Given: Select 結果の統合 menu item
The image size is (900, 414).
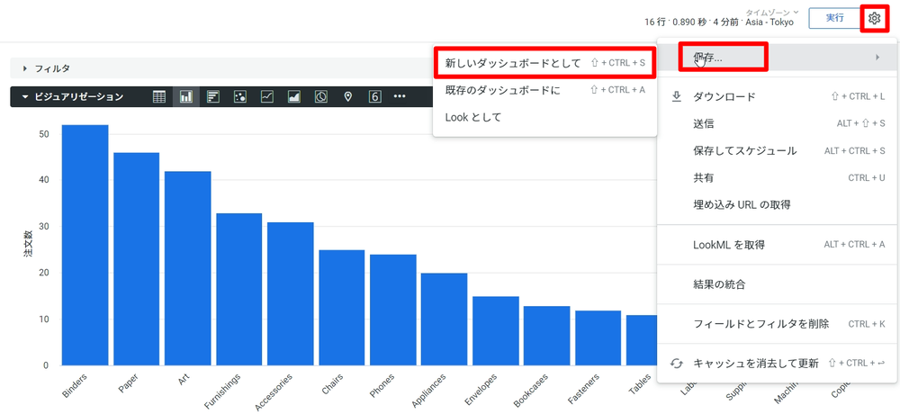Looking at the screenshot, I should (x=778, y=284).
